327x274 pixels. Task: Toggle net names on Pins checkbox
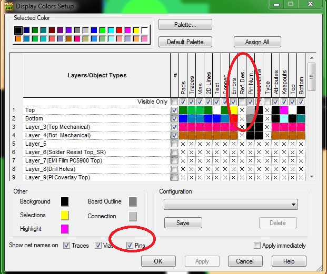(130, 245)
